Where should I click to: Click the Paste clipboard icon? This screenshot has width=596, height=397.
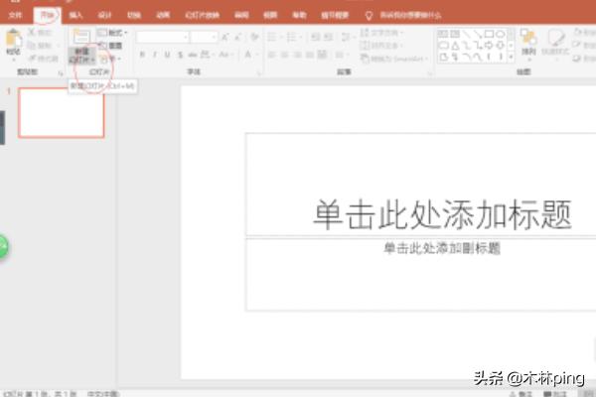pyautogui.click(x=13, y=38)
